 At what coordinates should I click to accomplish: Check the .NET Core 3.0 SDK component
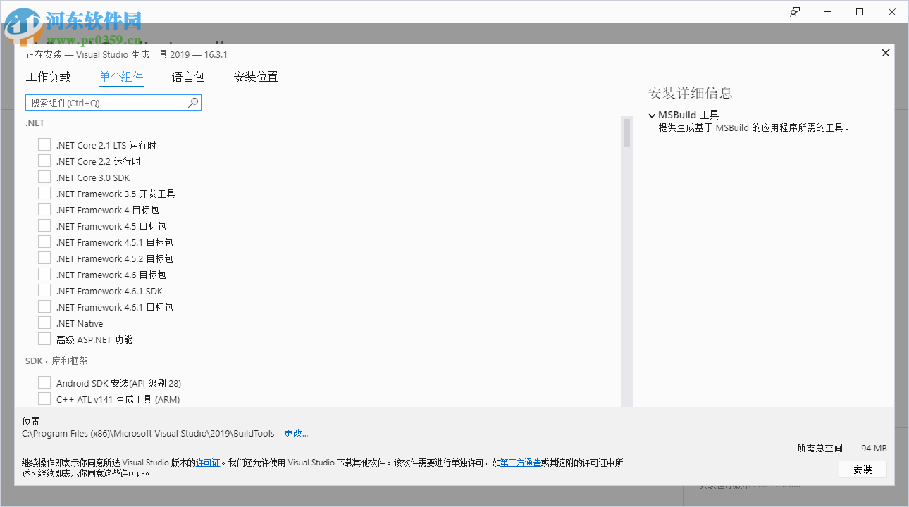pos(44,177)
